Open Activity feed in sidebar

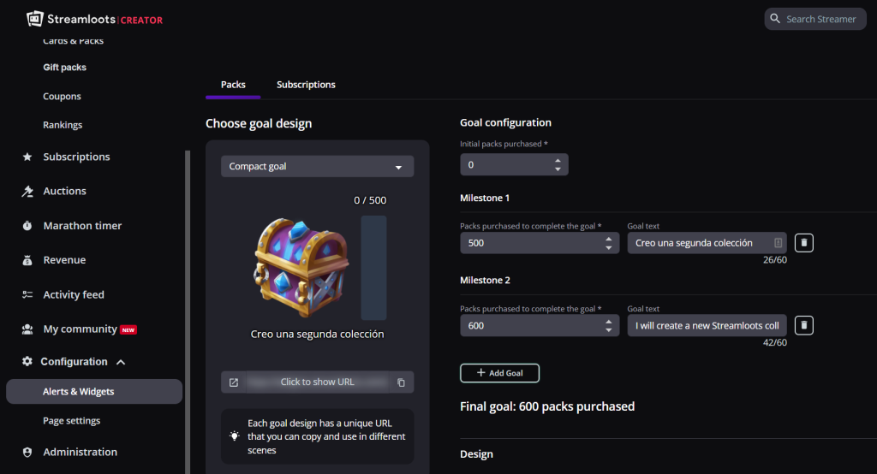click(74, 294)
